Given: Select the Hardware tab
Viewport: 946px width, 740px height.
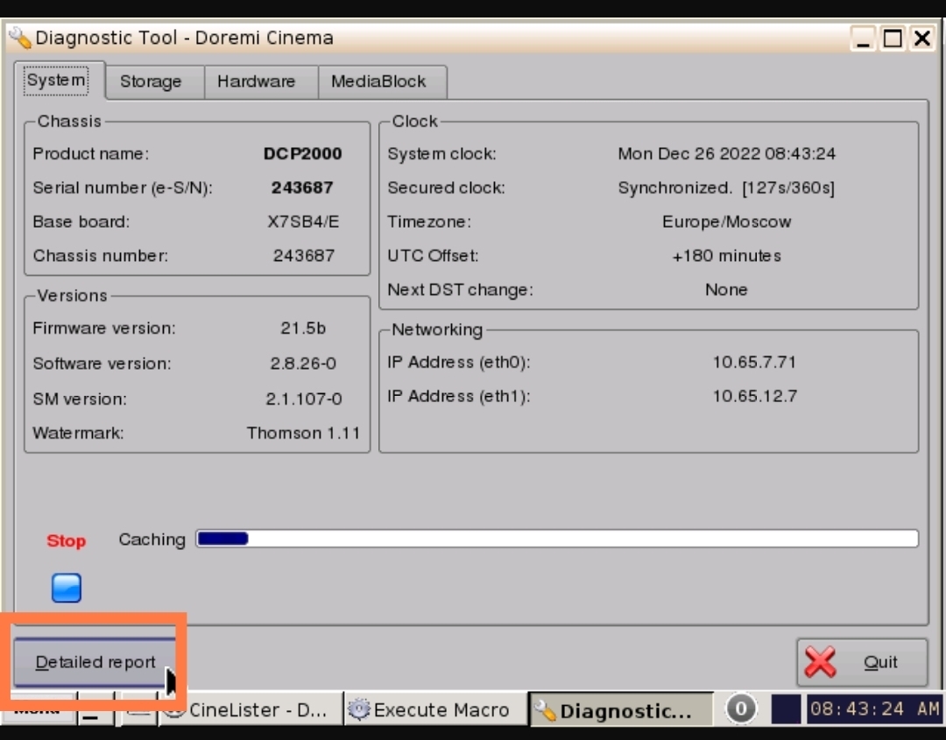Looking at the screenshot, I should 256,81.
